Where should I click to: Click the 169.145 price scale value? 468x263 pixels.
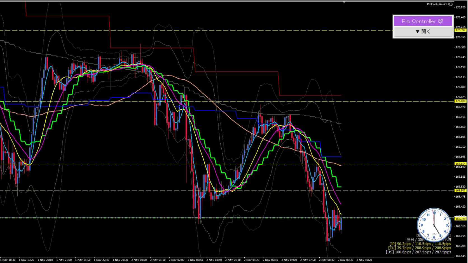click(x=460, y=256)
